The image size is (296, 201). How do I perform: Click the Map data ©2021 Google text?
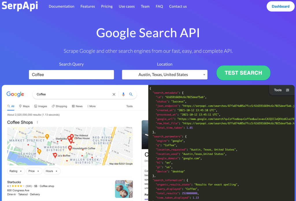pyautogui.click(x=121, y=164)
